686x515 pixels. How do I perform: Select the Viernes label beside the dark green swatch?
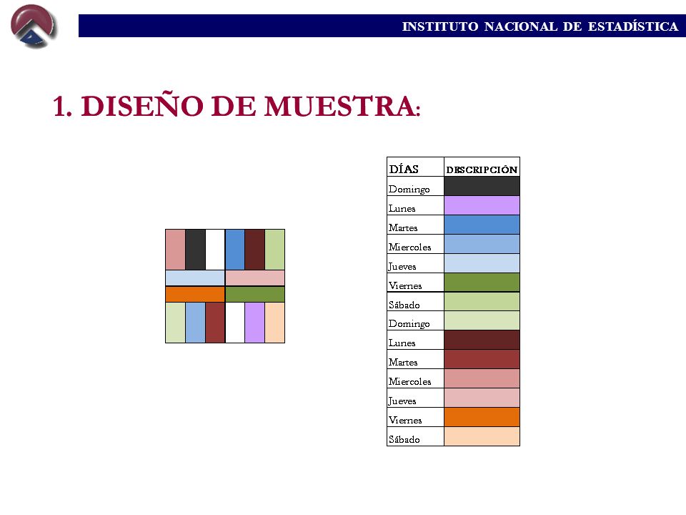click(405, 285)
